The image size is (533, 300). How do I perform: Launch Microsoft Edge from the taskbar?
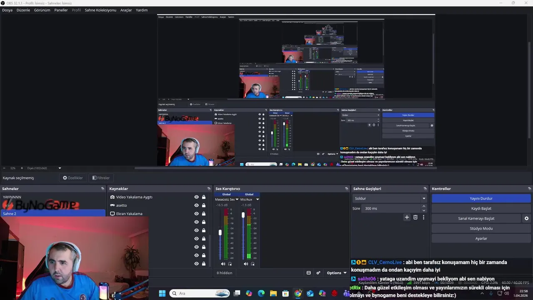coord(261,293)
